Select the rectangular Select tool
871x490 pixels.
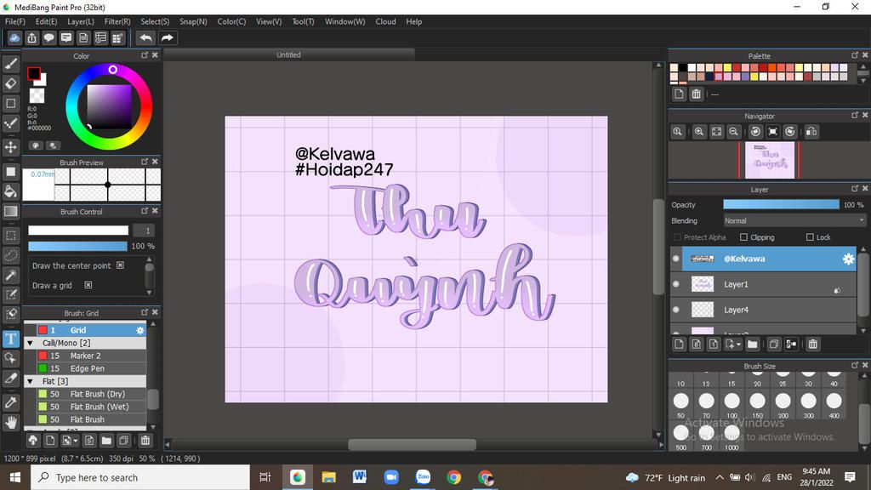coord(10,236)
